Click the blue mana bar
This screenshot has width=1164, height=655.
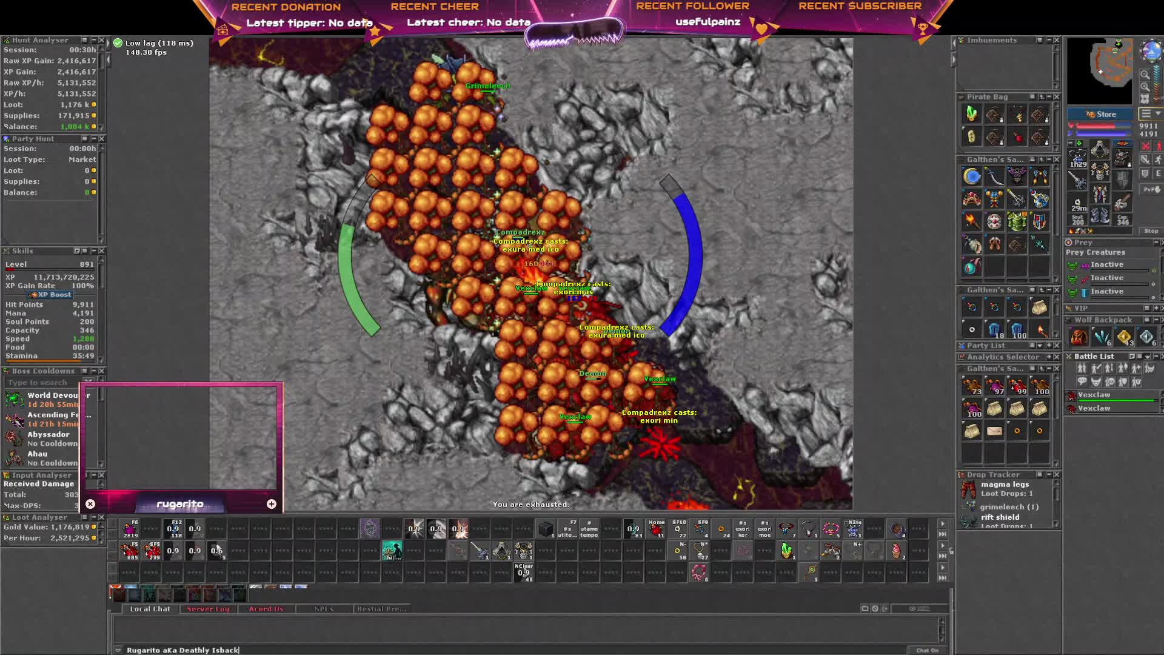1103,134
